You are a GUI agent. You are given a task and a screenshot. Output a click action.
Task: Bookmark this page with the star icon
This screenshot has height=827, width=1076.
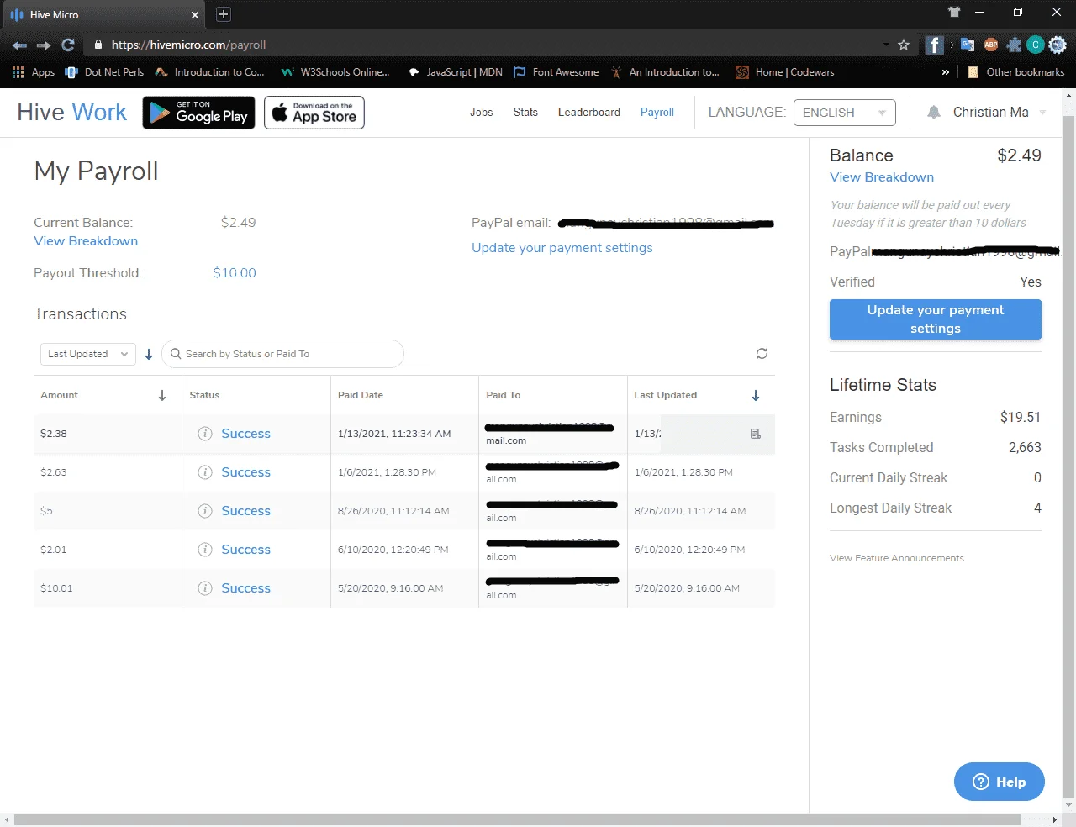pyautogui.click(x=904, y=45)
